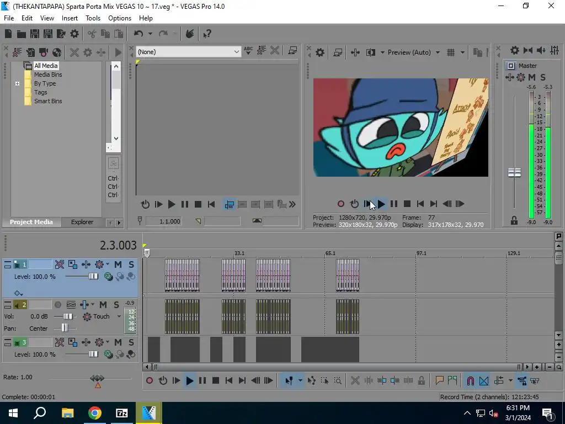Screen dimensions: 565x424
Task: Open the Insert menu
Action: 70,18
